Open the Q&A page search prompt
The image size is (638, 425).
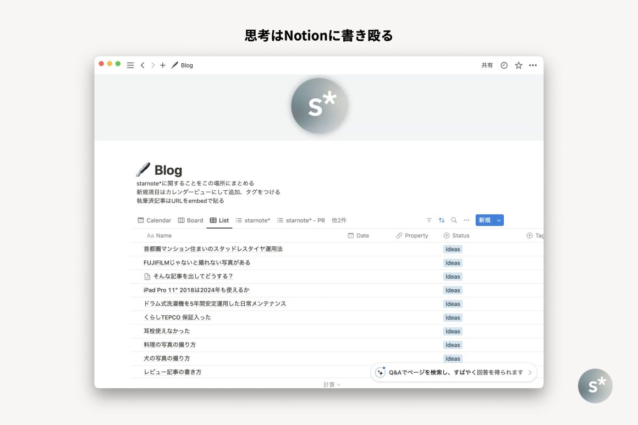[454, 372]
